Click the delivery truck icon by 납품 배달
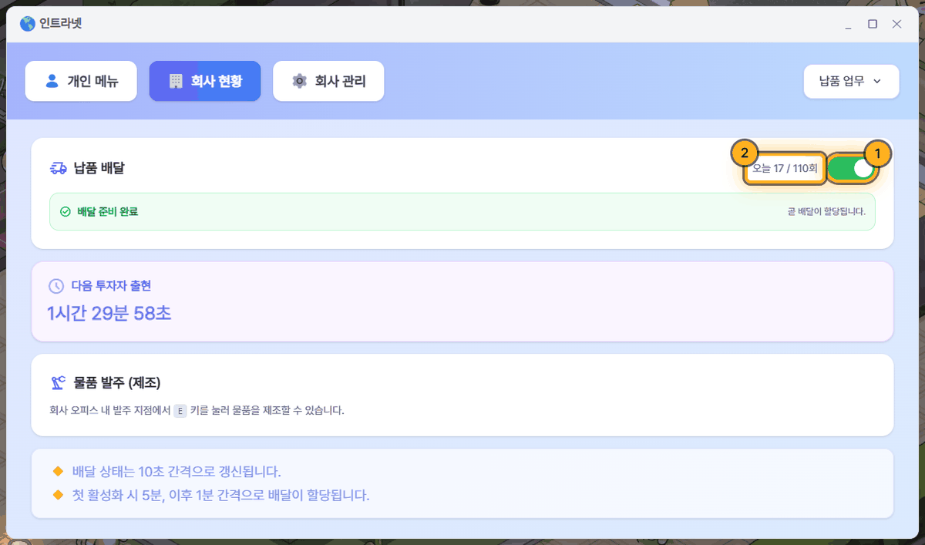Screen dimensions: 925x545 (58, 168)
